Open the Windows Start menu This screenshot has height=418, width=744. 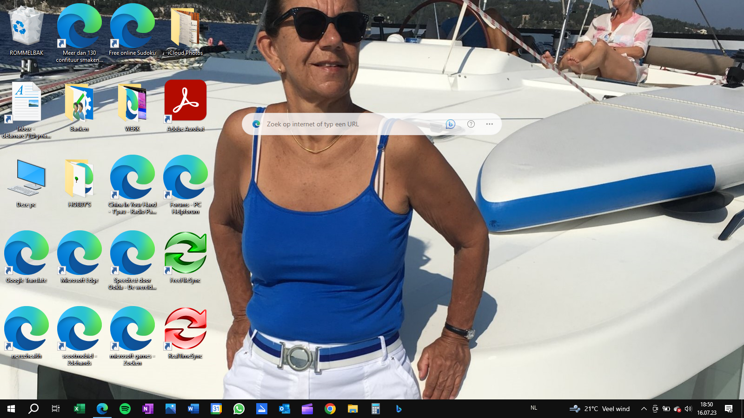pyautogui.click(x=11, y=409)
